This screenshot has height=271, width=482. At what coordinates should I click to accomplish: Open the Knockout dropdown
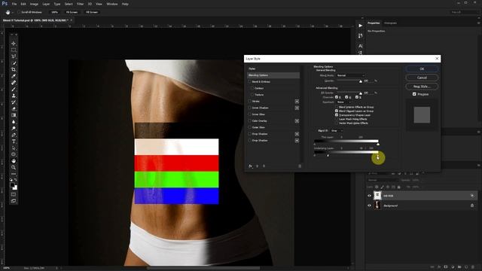343,102
